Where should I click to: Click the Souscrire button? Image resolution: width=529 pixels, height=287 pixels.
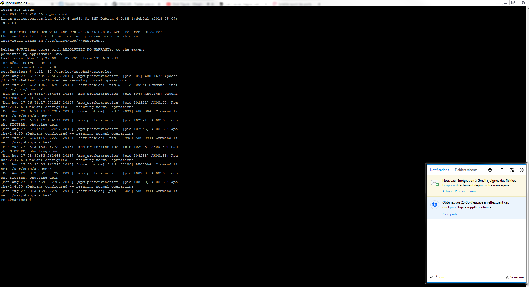[x=517, y=277]
